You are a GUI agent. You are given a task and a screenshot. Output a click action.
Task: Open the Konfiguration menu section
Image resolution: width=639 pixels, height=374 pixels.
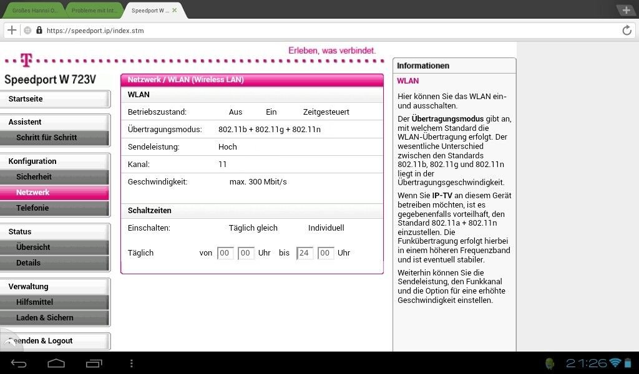[55, 161]
